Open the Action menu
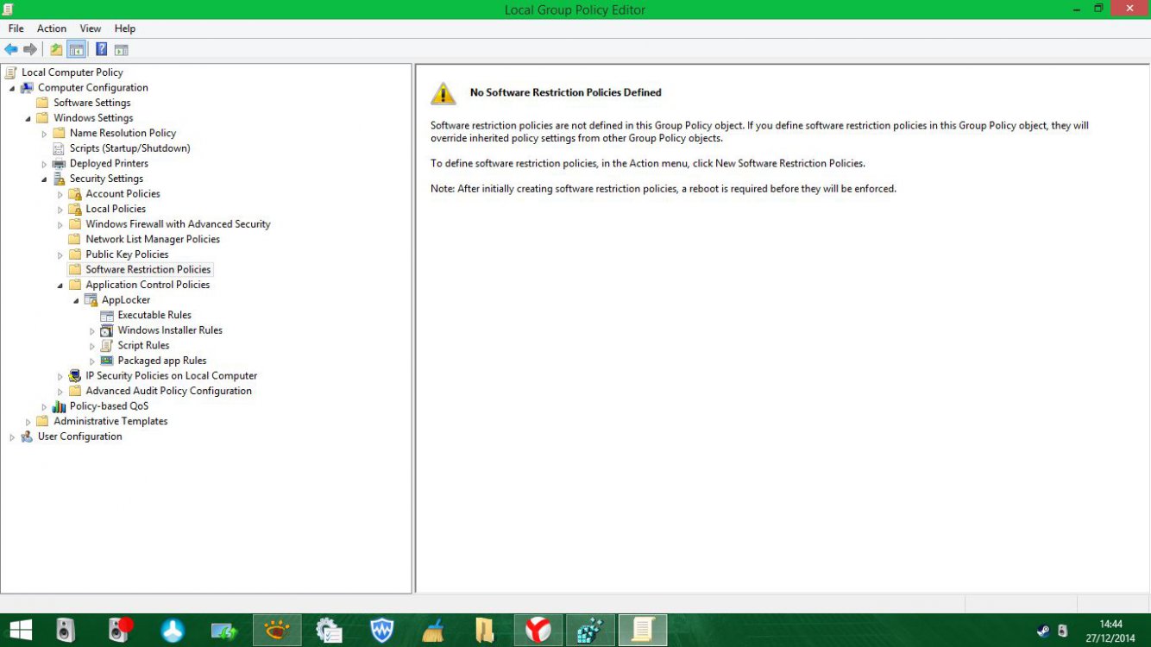Viewport: 1151px width, 647px height. pyautogui.click(x=52, y=28)
